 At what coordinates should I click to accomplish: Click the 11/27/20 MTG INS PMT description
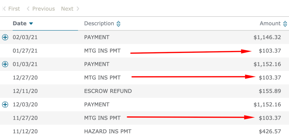tap(102, 118)
